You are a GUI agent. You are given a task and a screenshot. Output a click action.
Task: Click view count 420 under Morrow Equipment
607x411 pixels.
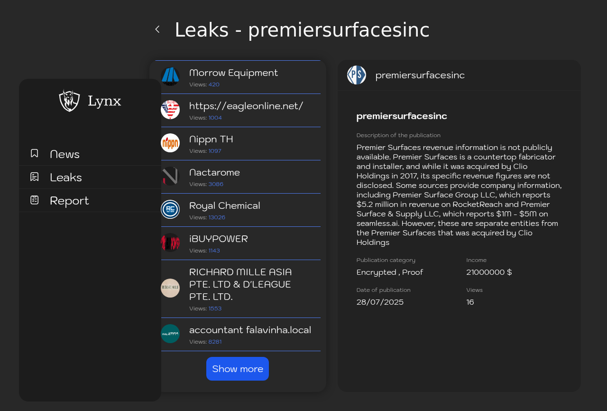[214, 84]
